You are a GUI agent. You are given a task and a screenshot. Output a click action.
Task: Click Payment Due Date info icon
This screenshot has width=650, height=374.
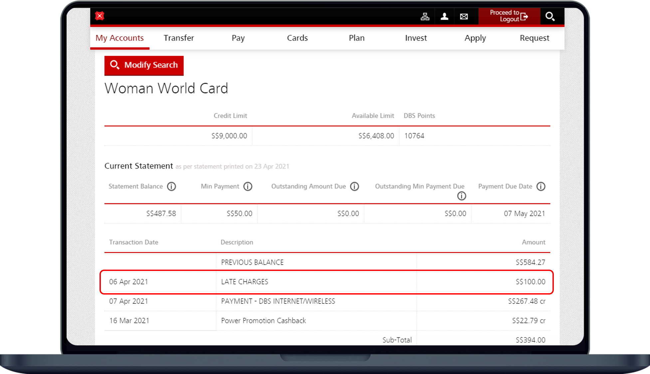[541, 187]
